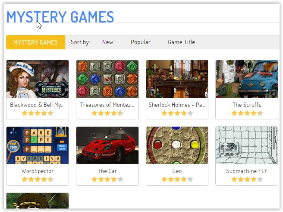This screenshot has width=283, height=212.
Task: Sort games by New
Action: click(107, 42)
